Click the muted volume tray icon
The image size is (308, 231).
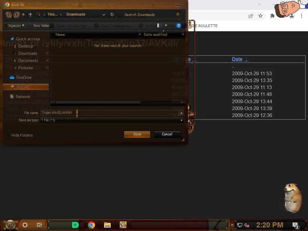click(x=247, y=225)
